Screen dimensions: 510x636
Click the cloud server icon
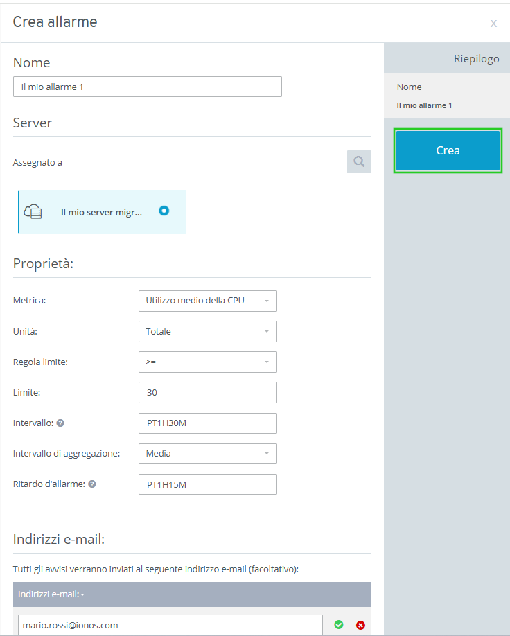pyautogui.click(x=33, y=212)
